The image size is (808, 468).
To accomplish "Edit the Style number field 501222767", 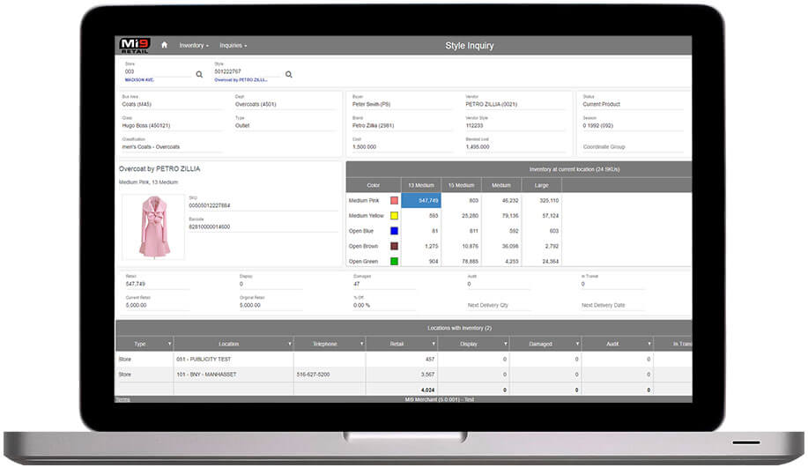I will [247, 71].
